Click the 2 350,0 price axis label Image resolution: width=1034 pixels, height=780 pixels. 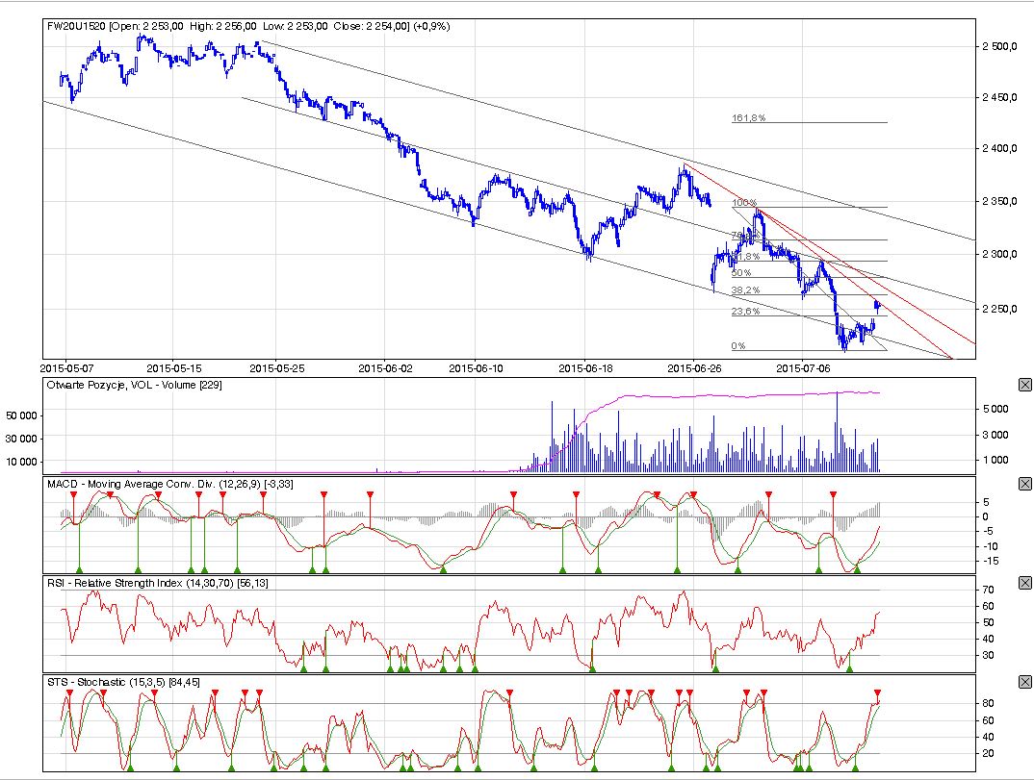[x=999, y=202]
